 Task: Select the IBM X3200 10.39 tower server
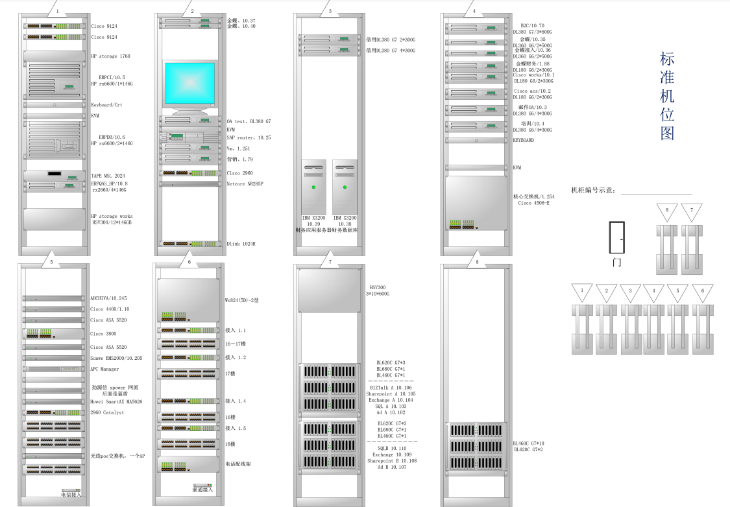tap(313, 186)
